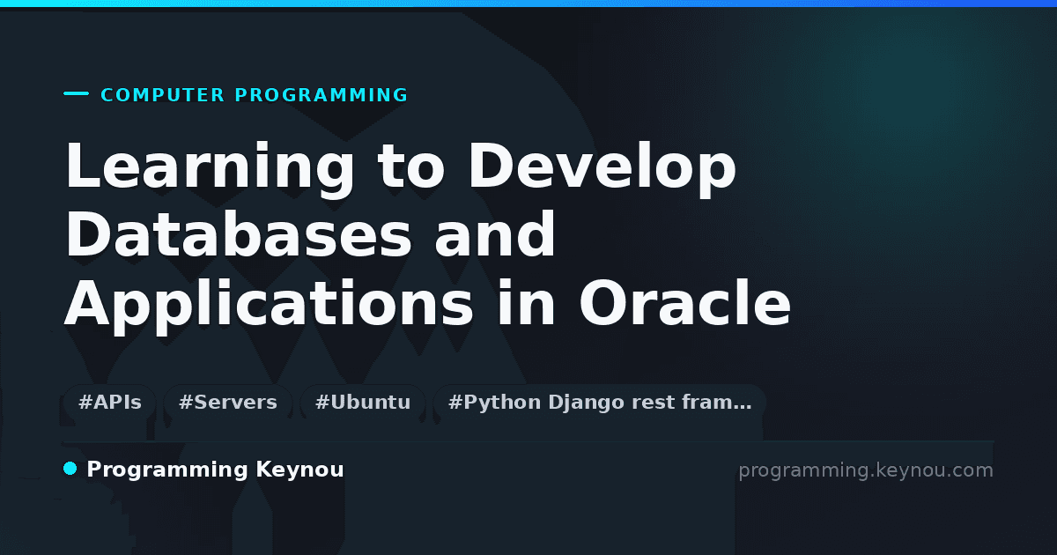This screenshot has width=1057, height=555.
Task: Select the #Servers tag
Action: pyautogui.click(x=227, y=403)
